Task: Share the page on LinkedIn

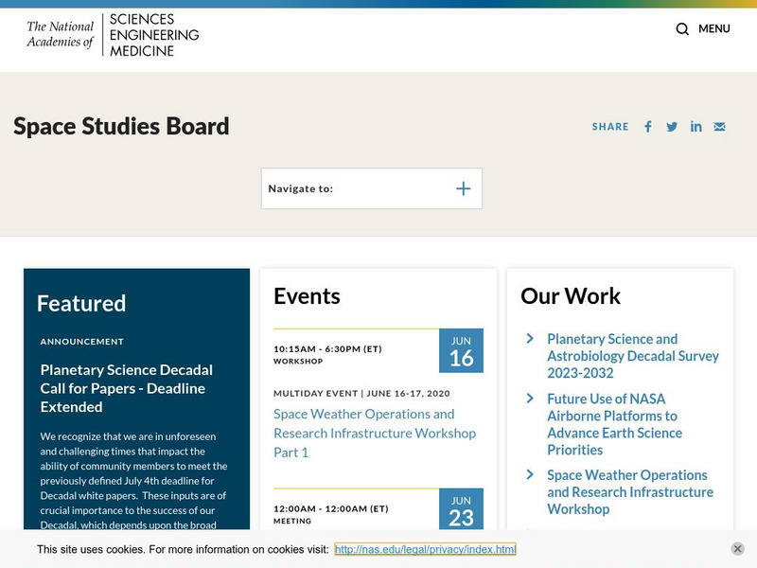Action: (x=696, y=126)
